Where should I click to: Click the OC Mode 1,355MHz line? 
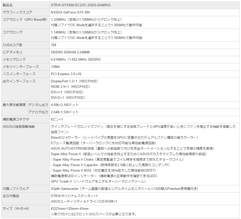tap(97, 25)
